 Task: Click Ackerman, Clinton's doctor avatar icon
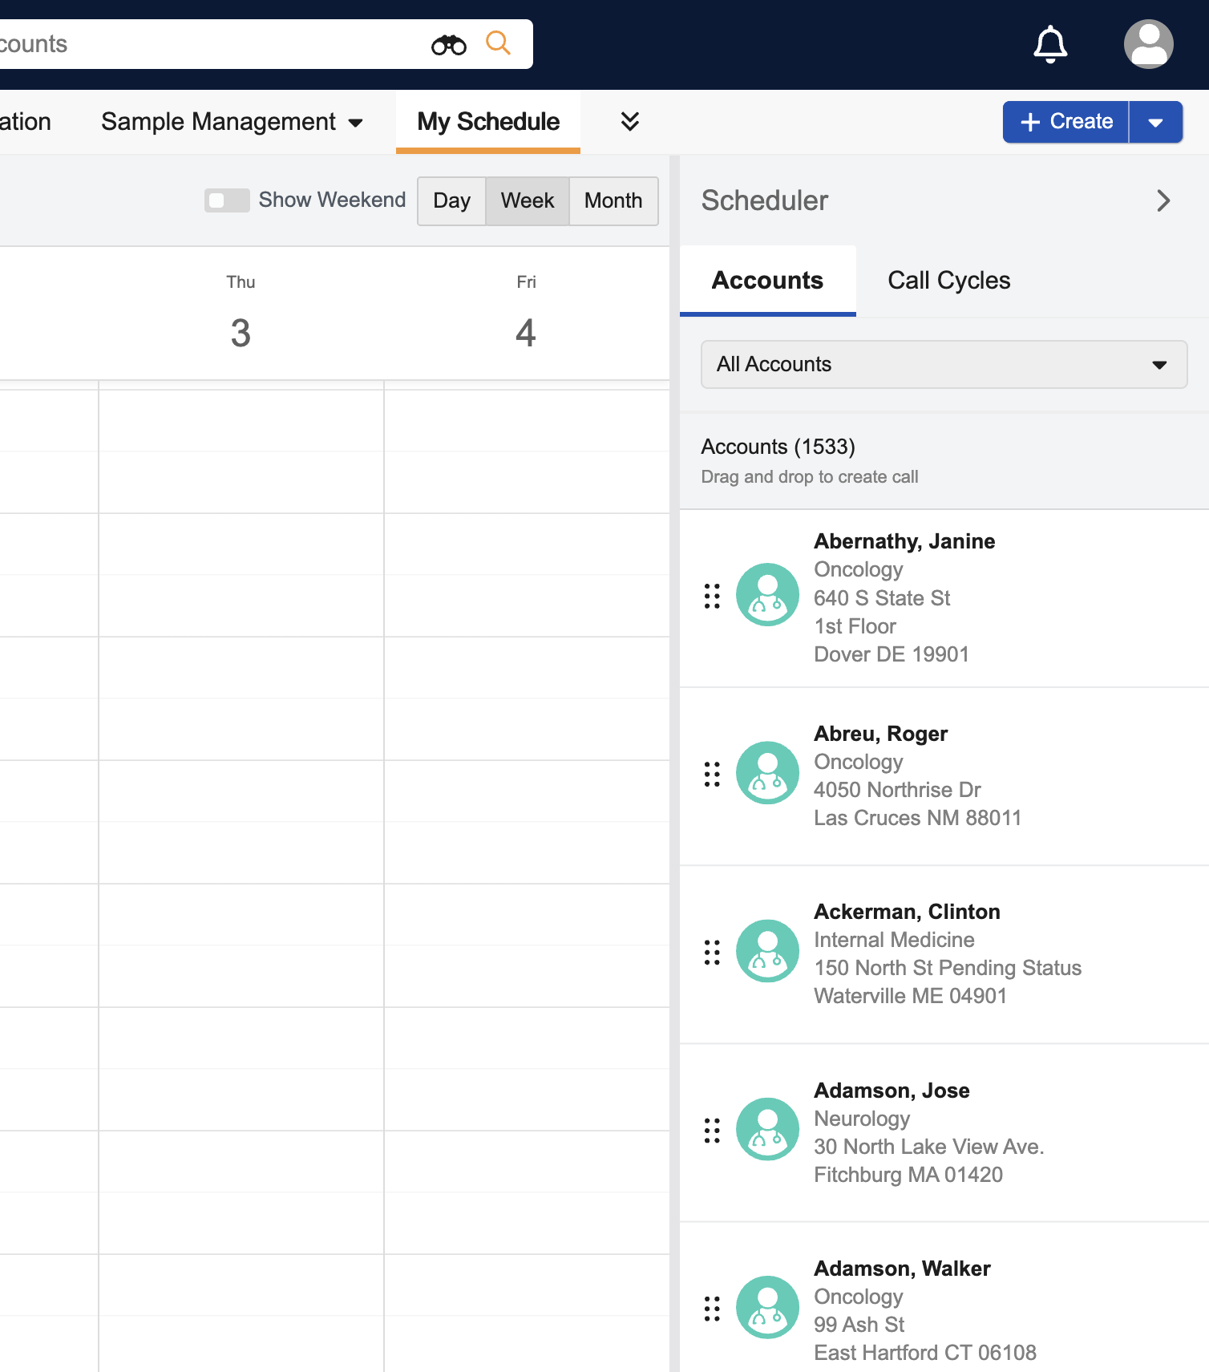pyautogui.click(x=767, y=951)
